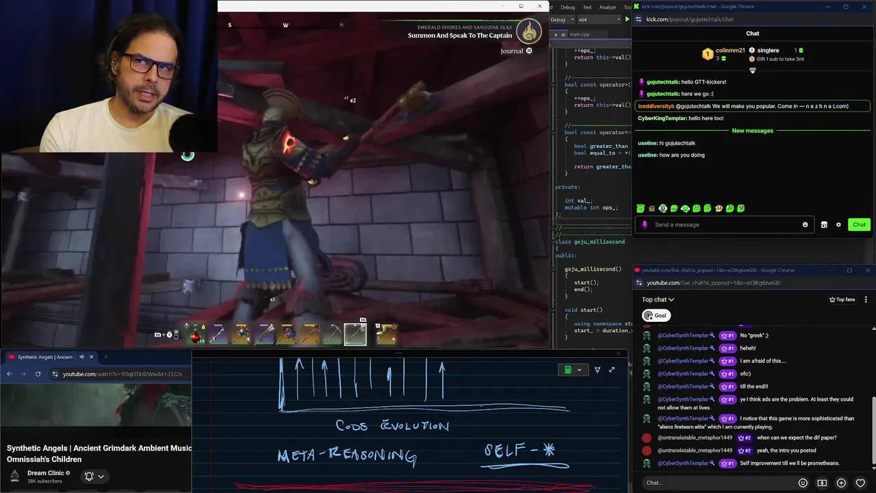Open the Kick chat shop icon
Screen dimensions: 876x493
824,225
